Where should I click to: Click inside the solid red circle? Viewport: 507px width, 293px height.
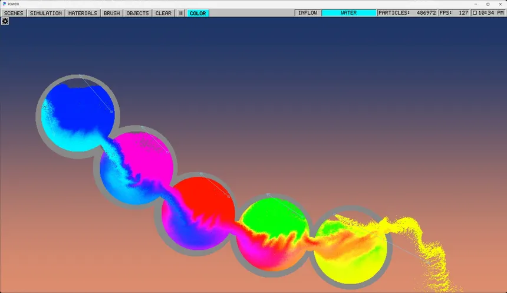(x=207, y=197)
